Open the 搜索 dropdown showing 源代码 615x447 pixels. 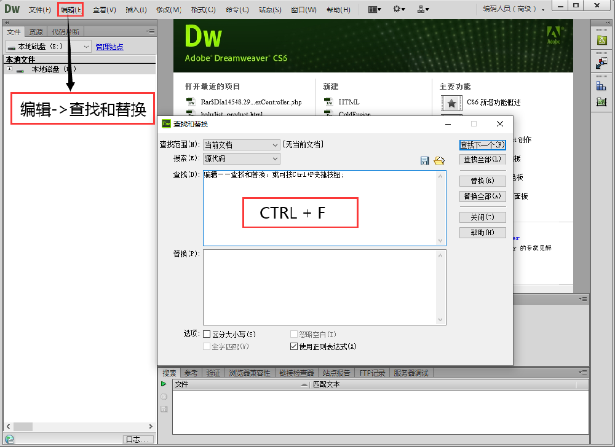click(x=242, y=158)
